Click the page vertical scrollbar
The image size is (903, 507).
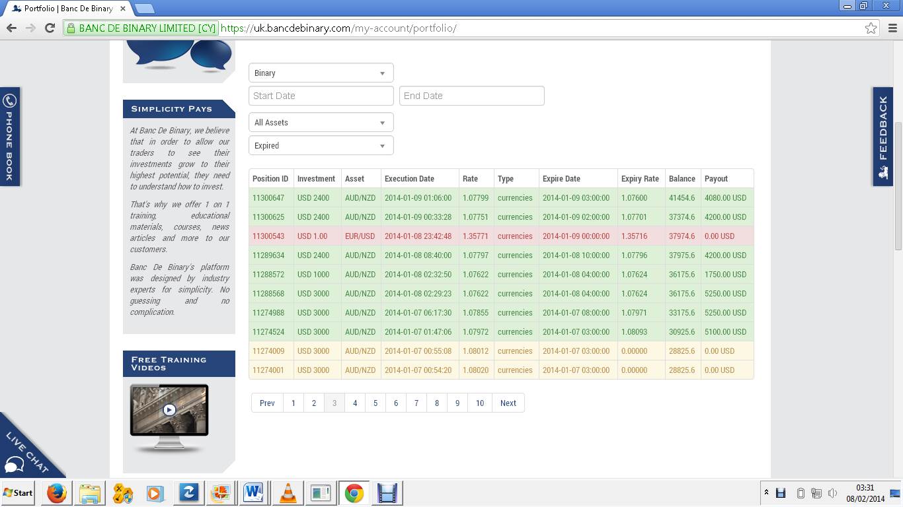point(898,186)
